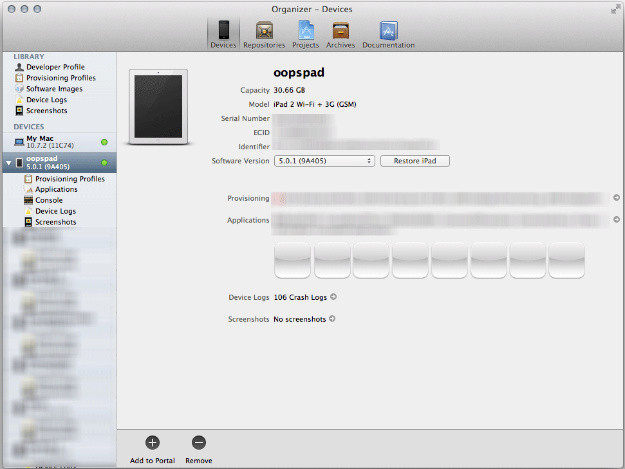Toggle full screen mode for Organizer window
This screenshot has width=625, height=469.
coord(615,10)
